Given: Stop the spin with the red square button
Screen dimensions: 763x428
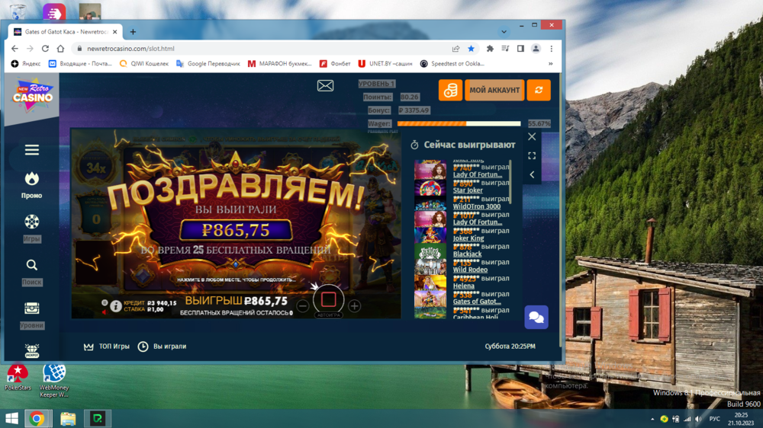Looking at the screenshot, I should click(x=329, y=299).
